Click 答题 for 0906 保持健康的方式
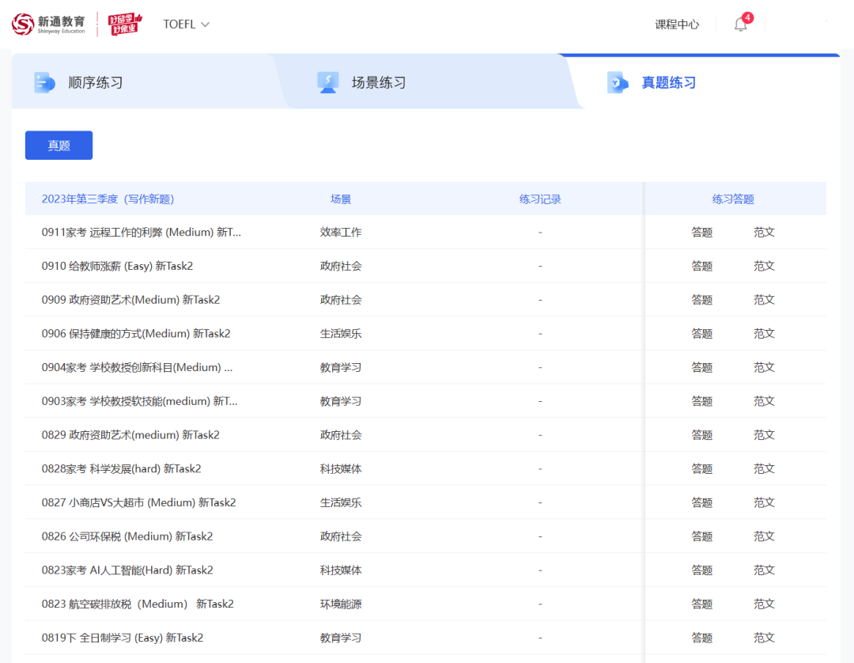The height and width of the screenshot is (663, 854). (x=702, y=333)
